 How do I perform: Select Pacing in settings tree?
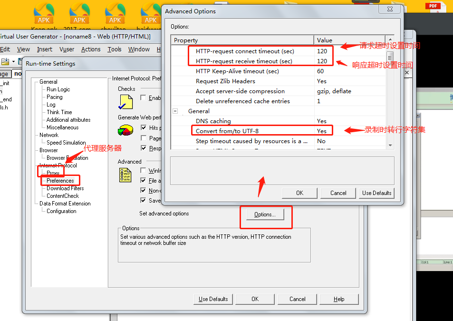click(x=54, y=97)
